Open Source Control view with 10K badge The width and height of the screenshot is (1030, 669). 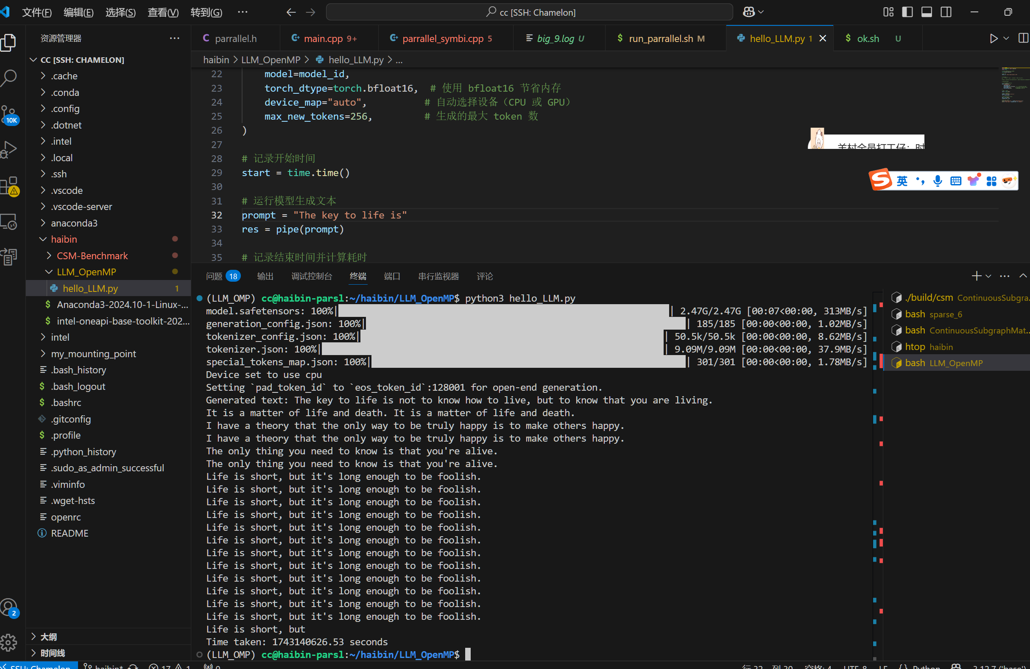[x=8, y=114]
